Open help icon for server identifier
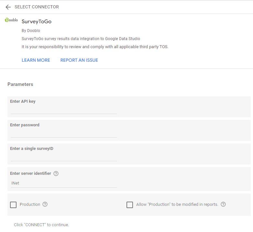The image size is (253, 232). coord(56,174)
